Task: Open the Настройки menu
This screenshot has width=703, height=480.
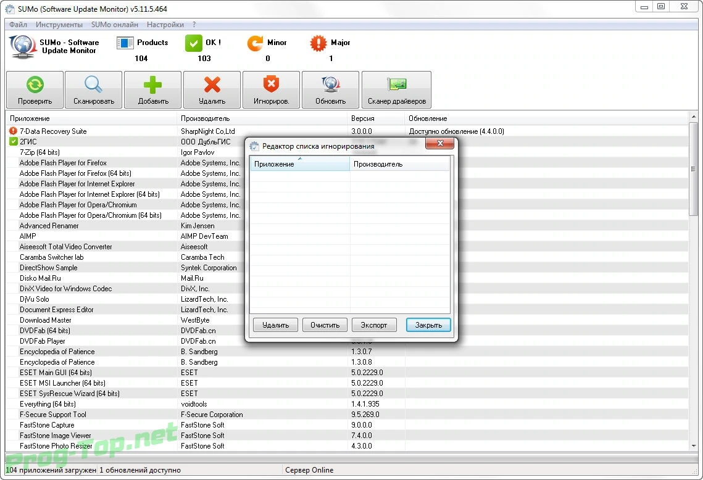Action: 165,25
